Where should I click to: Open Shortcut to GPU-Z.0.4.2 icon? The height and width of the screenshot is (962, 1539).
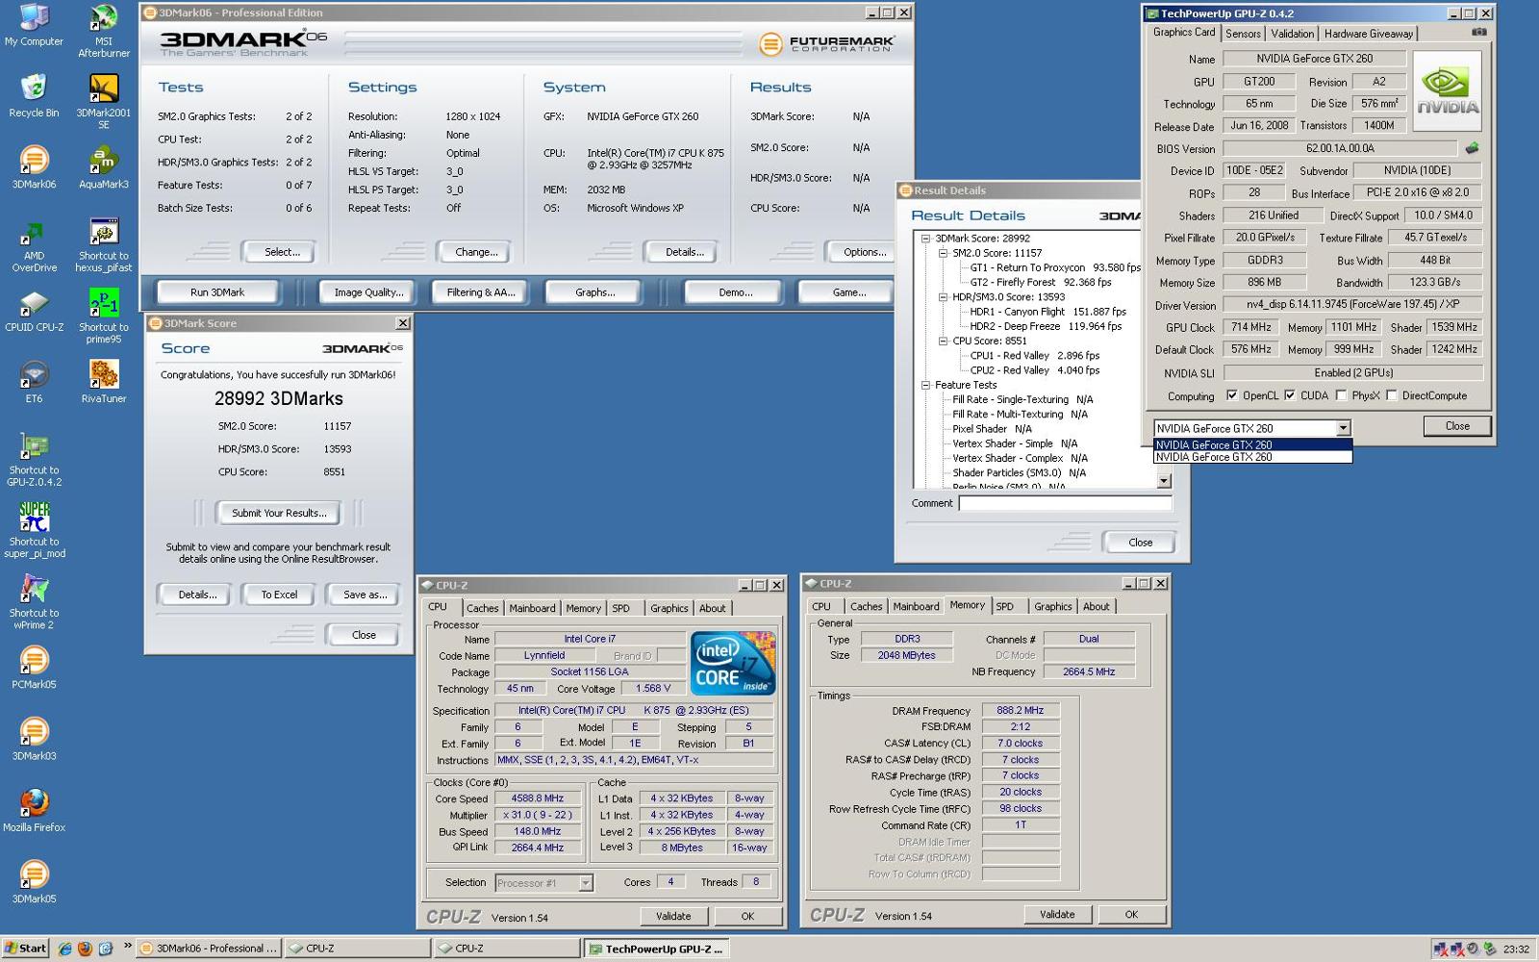click(x=34, y=460)
